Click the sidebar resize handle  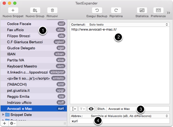[65, 124]
